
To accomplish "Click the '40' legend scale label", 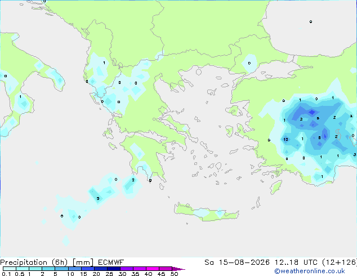I will coord(148,274).
